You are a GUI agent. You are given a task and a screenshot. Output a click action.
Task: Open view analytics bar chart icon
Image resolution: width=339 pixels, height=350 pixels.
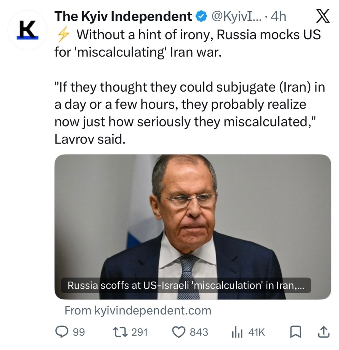point(237,332)
